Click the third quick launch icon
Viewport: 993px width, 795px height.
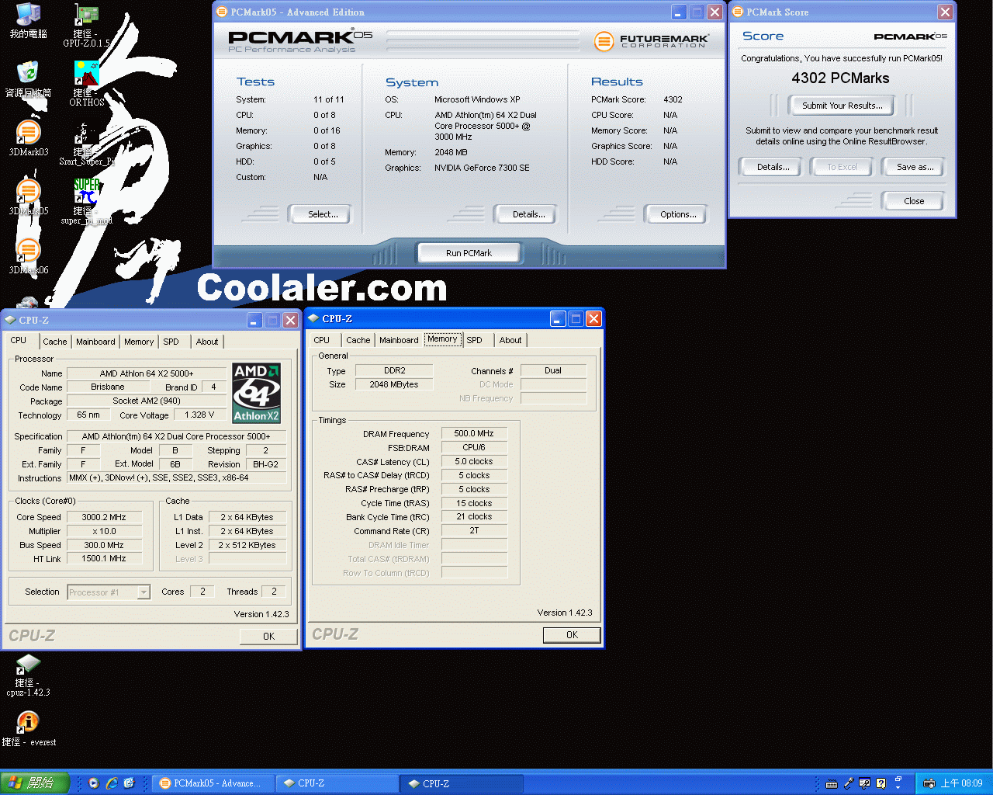click(x=129, y=783)
